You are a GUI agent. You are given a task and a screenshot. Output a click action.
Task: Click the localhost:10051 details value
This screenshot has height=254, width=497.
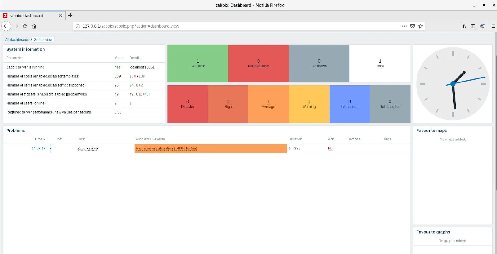tap(142, 67)
